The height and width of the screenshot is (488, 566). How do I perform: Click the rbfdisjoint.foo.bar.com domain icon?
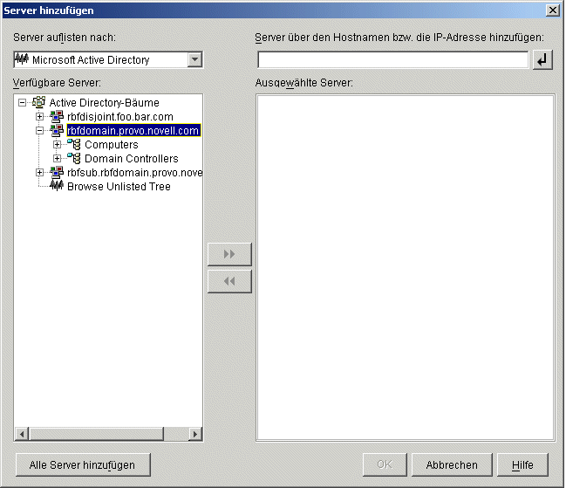[57, 116]
